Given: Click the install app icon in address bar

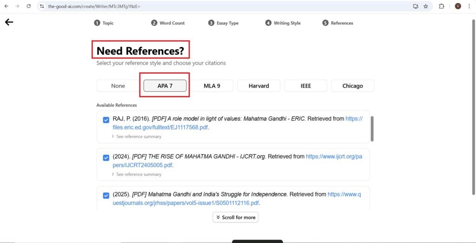Looking at the screenshot, I should 416,6.
